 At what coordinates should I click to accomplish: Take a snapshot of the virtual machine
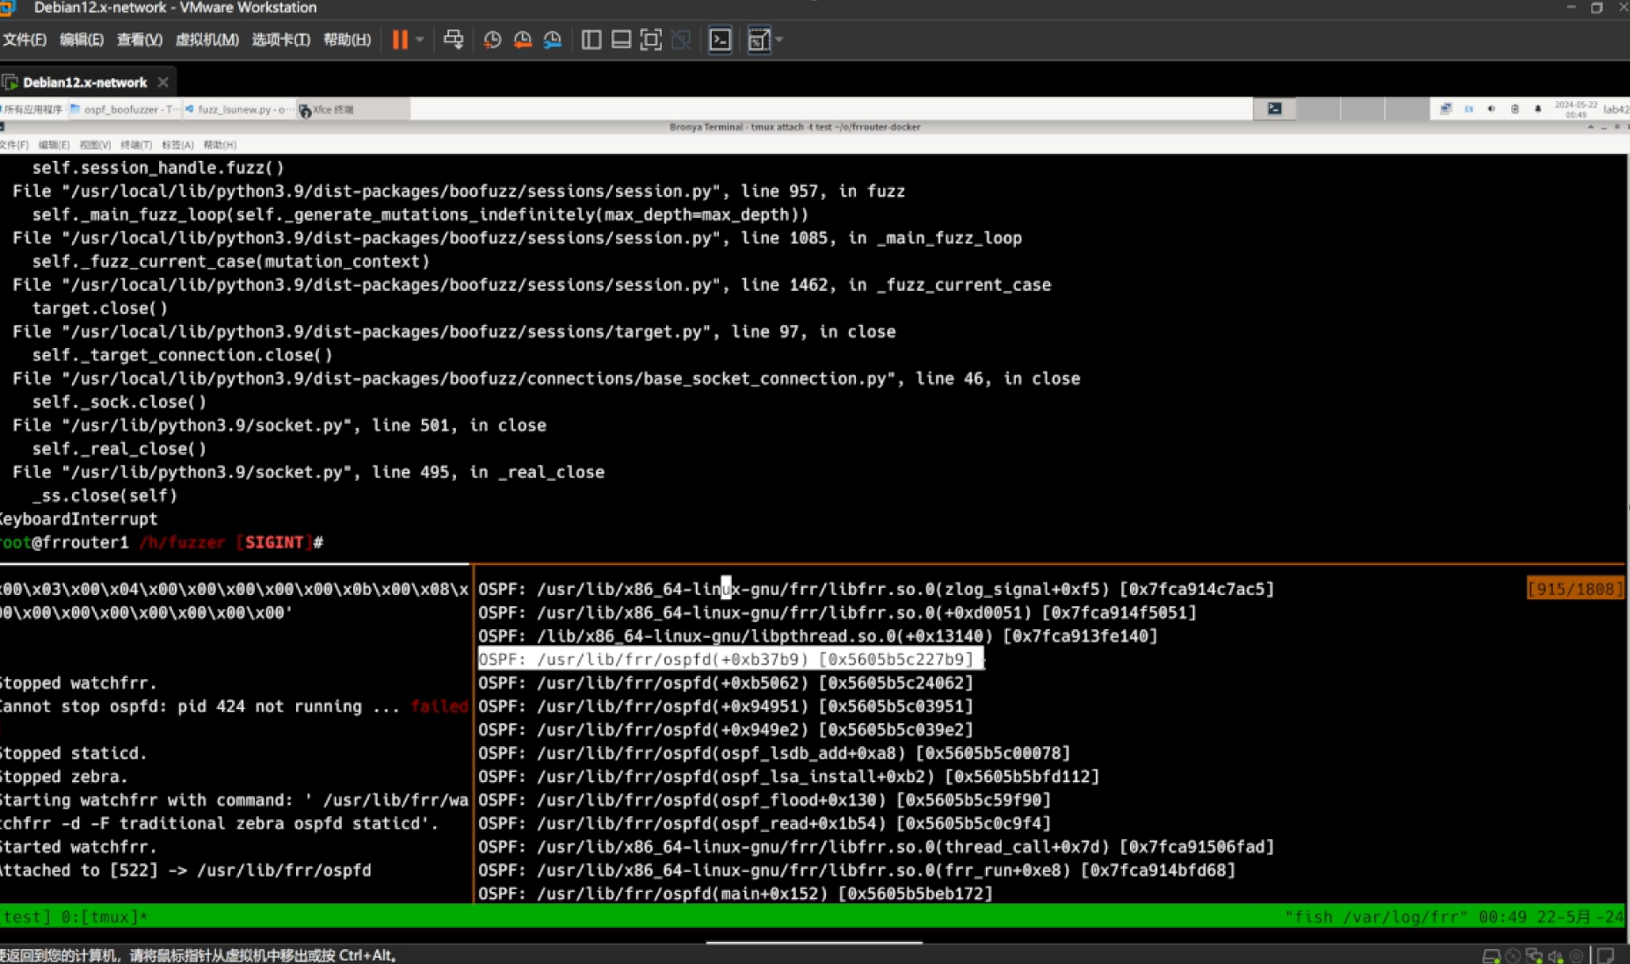[x=492, y=40]
